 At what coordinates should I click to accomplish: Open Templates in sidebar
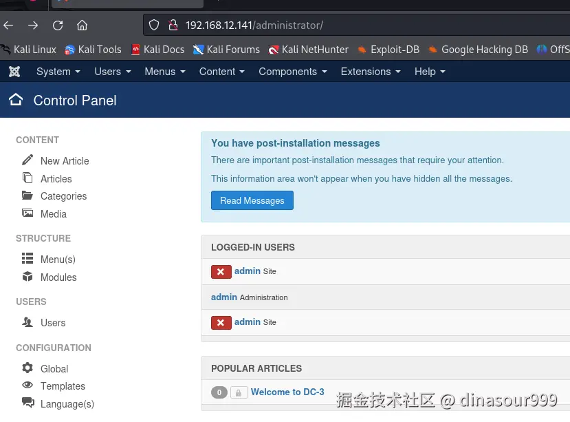tap(63, 386)
